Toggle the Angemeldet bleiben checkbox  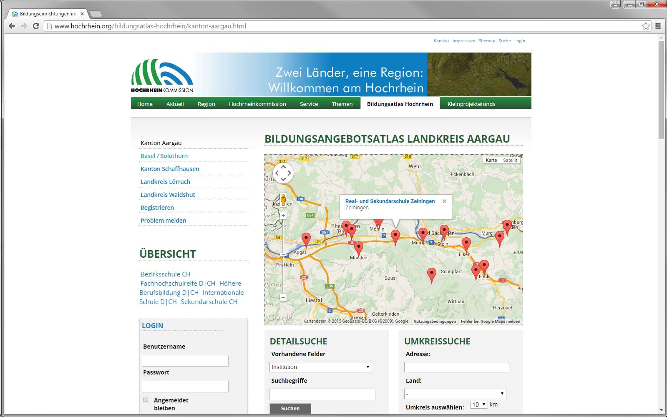146,399
